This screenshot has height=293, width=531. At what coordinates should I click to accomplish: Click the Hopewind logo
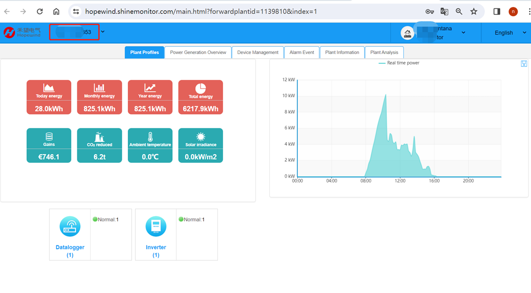[22, 33]
